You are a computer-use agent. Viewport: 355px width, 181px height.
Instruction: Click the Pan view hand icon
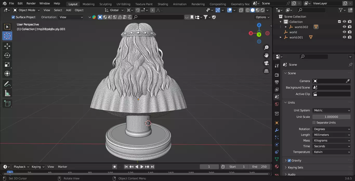click(x=266, y=55)
